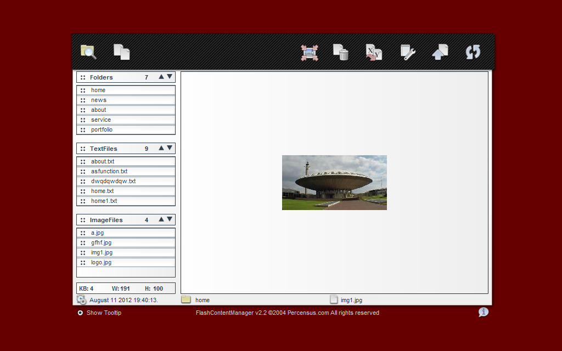Screen dimensions: 562x351
Task: Click the H: 100 height value
Action: [154, 288]
